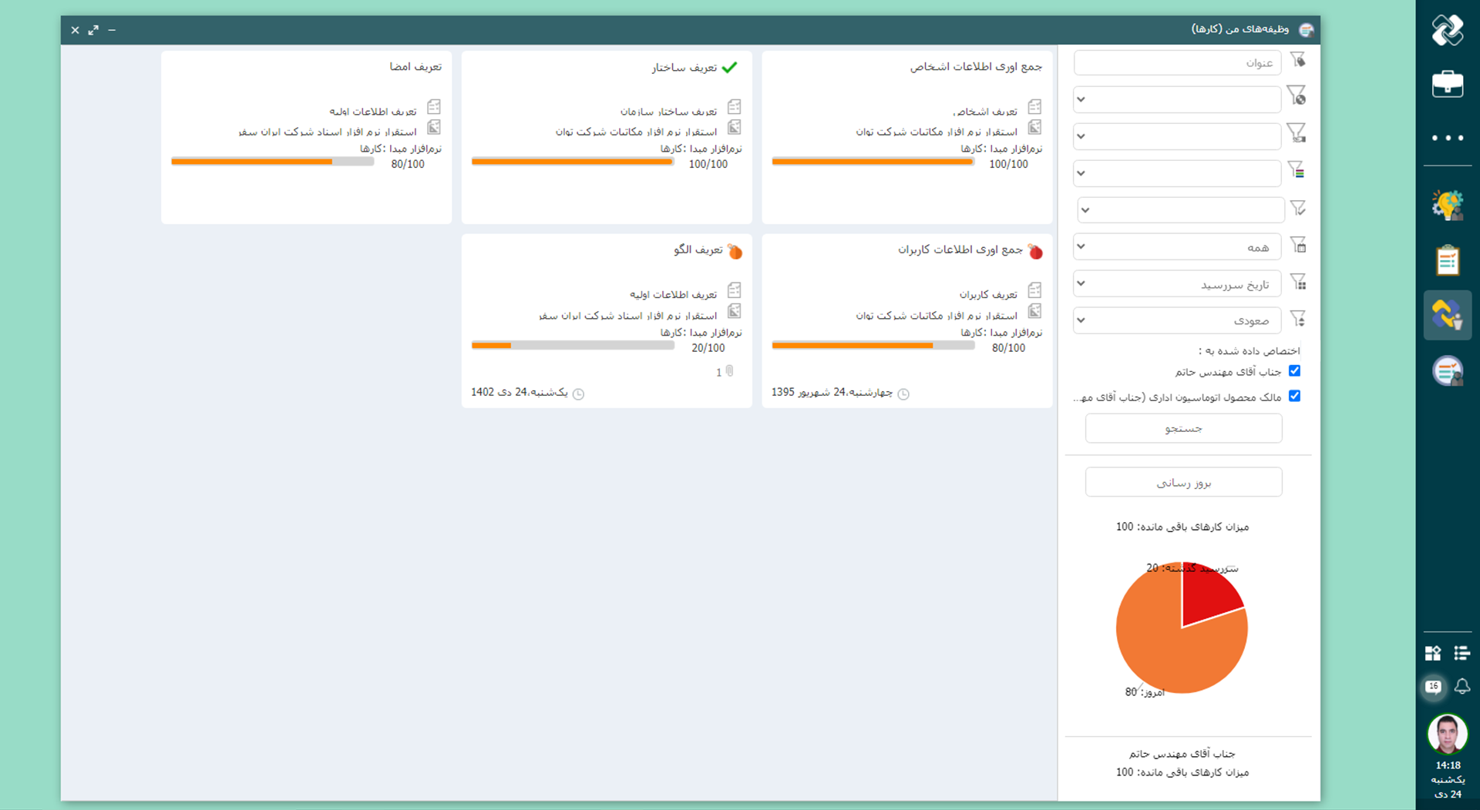
Task: Toggle the مالک محصول اتوماسیون اداری checkbox
Action: click(x=1294, y=396)
